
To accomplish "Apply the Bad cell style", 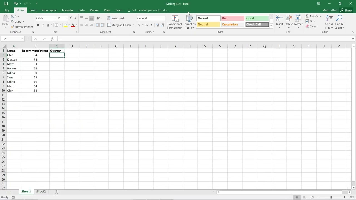I will click(x=233, y=18).
